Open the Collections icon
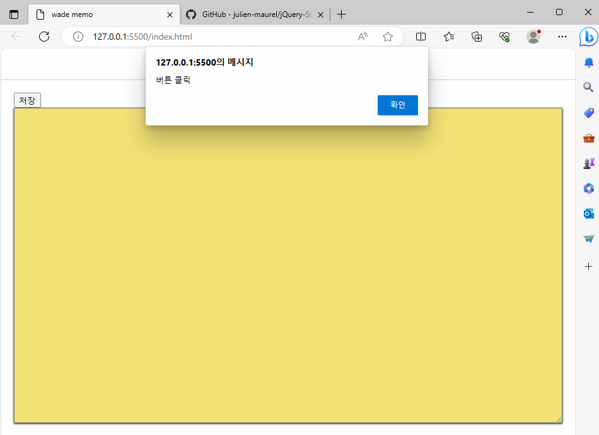Viewport: 599px width, 435px height. [477, 37]
